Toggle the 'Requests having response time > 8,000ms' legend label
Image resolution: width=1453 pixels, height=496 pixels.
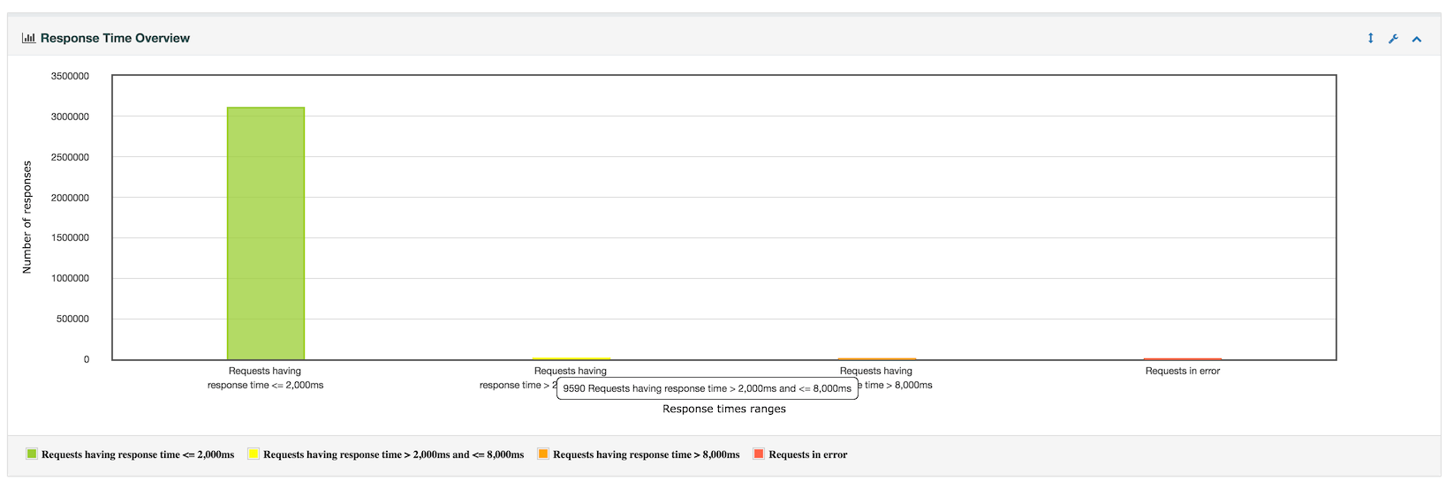[x=647, y=455]
